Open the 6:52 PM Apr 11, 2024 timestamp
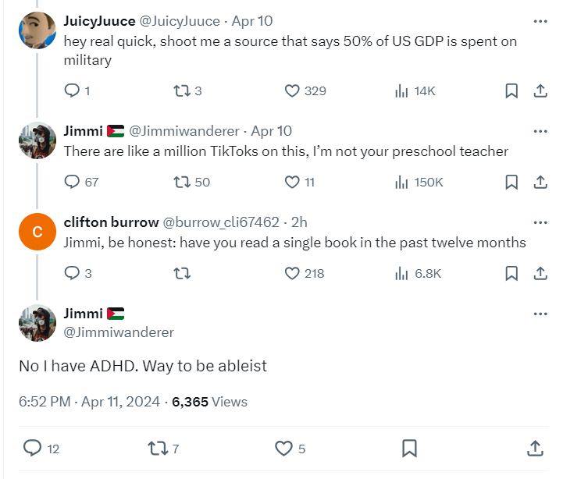563x479 pixels. 89,402
